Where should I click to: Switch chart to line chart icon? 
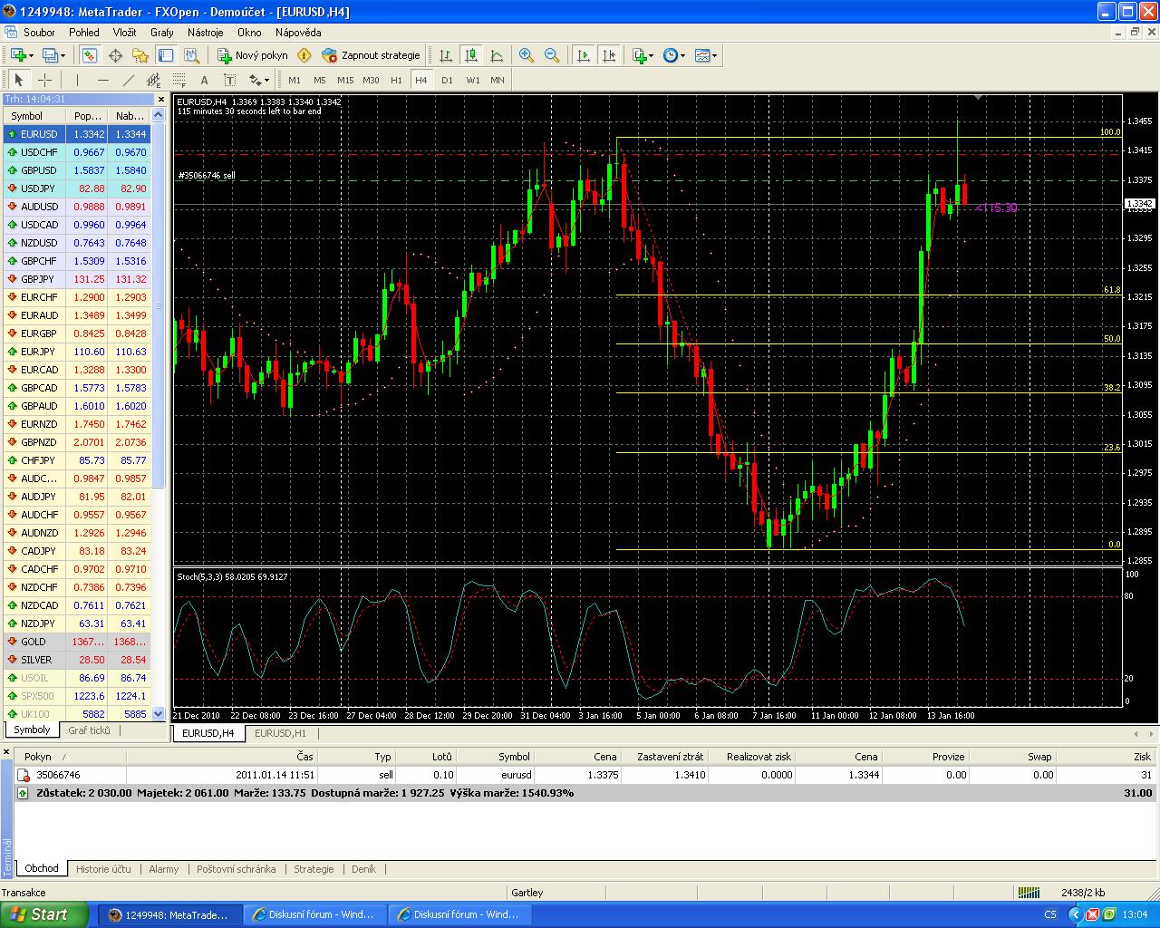point(497,55)
